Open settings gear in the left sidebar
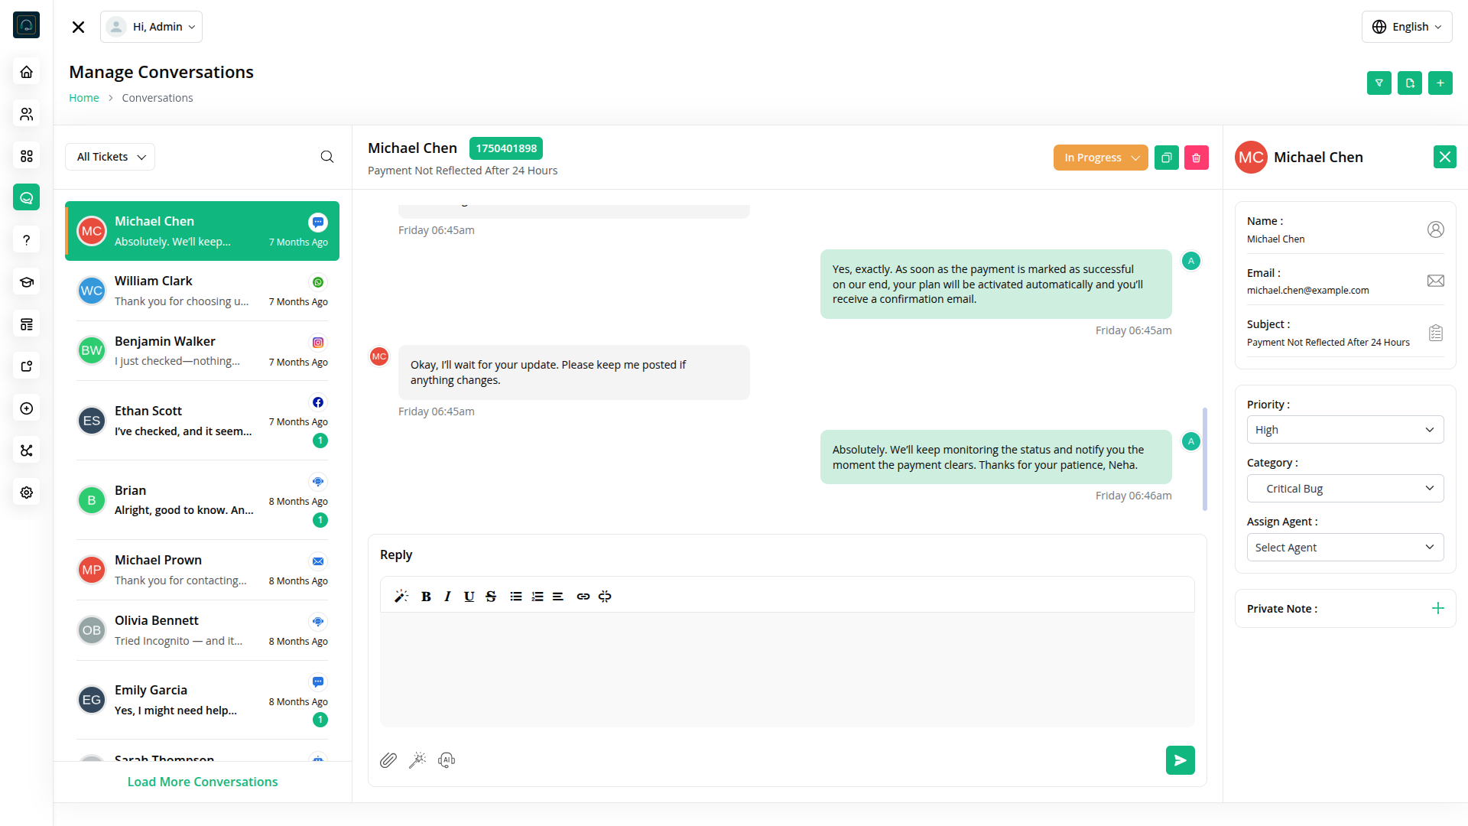 (27, 493)
